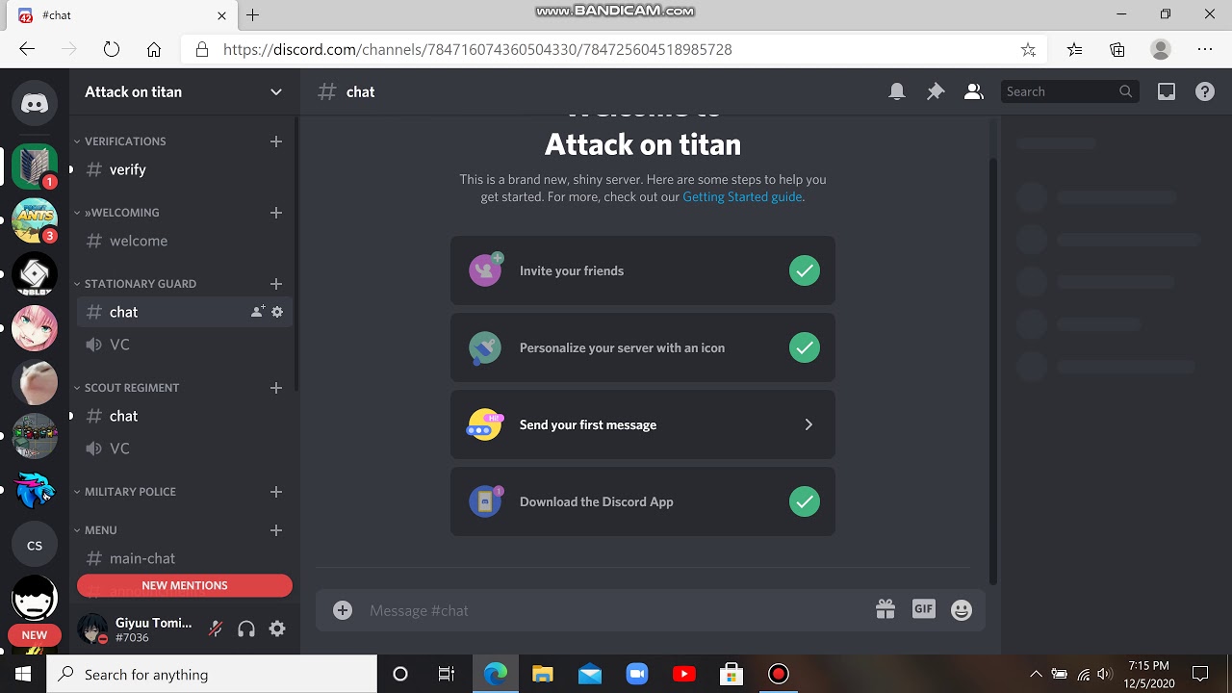The width and height of the screenshot is (1232, 693).
Task: Open Windows Start menu
Action: pyautogui.click(x=23, y=674)
